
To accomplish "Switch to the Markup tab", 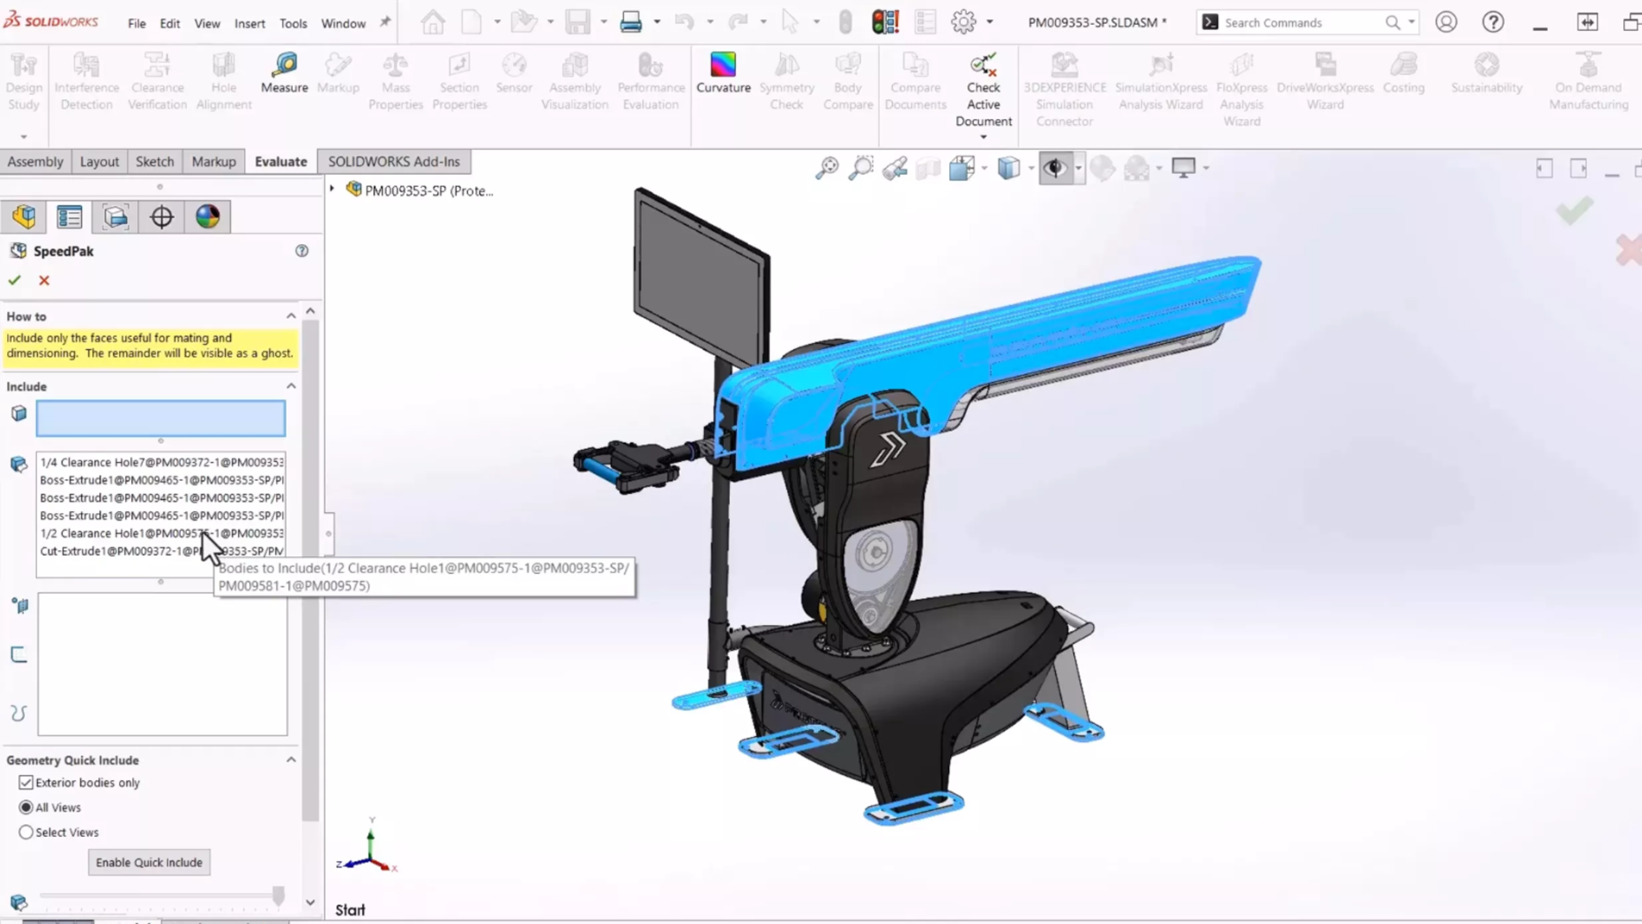I will pyautogui.click(x=214, y=161).
